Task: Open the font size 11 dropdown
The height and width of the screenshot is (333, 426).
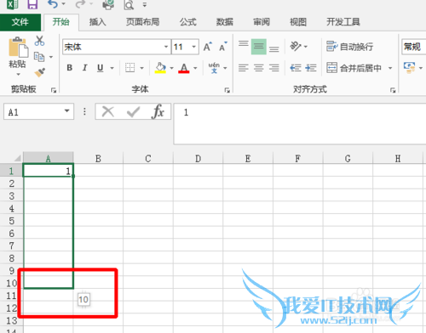Action: click(194, 47)
